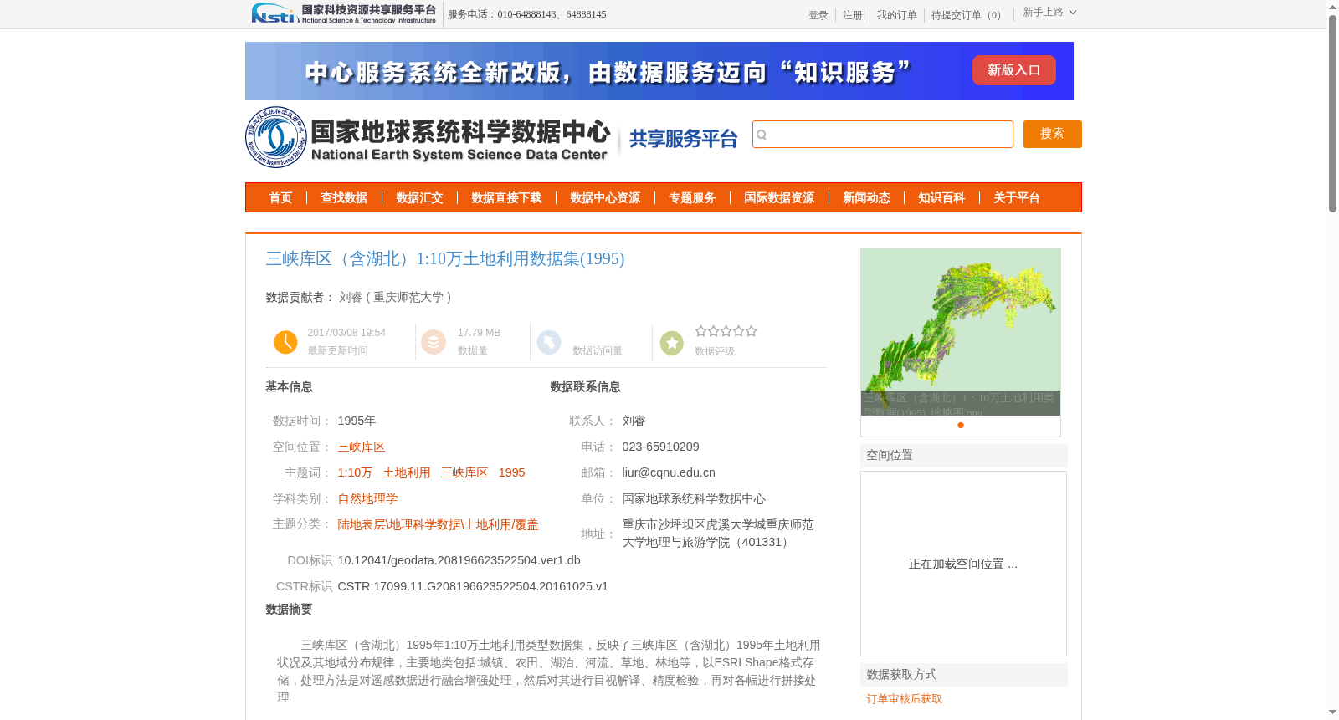Screen dimensions: 1339x720
Task: Click the DOI 10.12041/geodata.208196623522504.ver1.db
Action: (459, 560)
